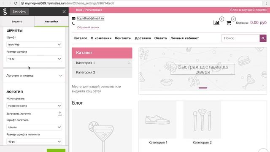270x152 pixels.
Task: Open the Доставка menu item
Action: 143,38
